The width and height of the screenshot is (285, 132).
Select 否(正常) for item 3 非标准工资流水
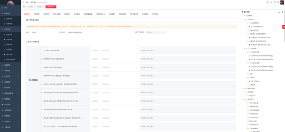click(102, 67)
